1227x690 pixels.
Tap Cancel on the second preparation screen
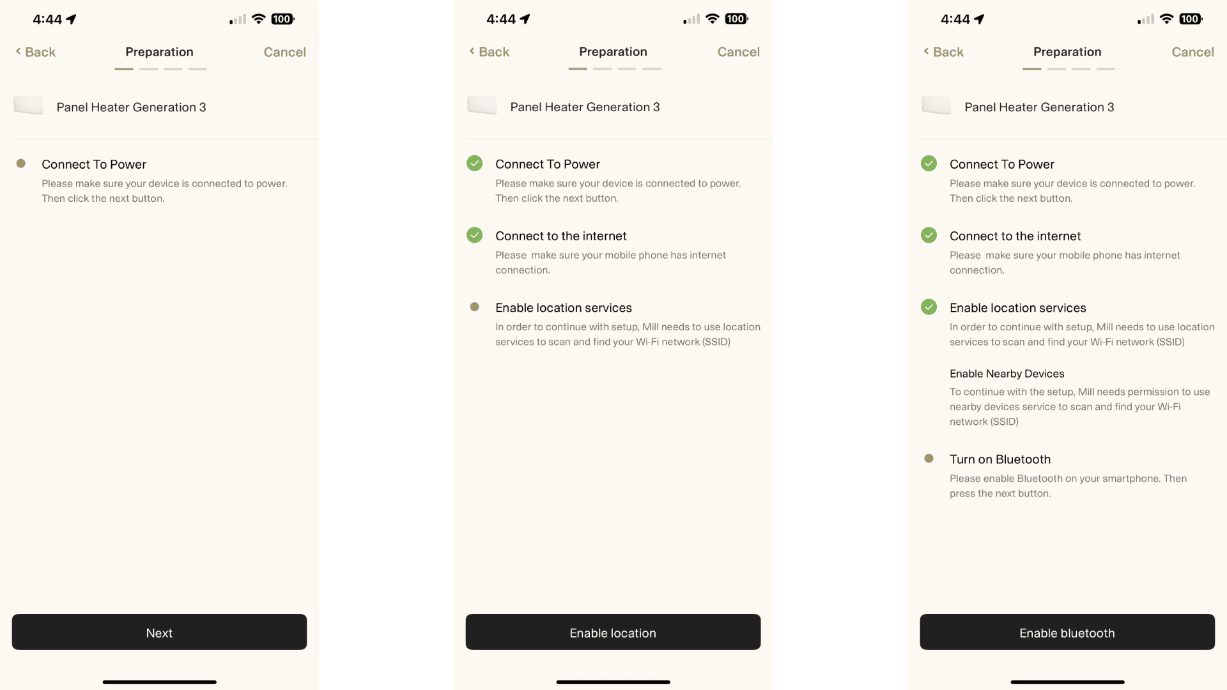(738, 52)
